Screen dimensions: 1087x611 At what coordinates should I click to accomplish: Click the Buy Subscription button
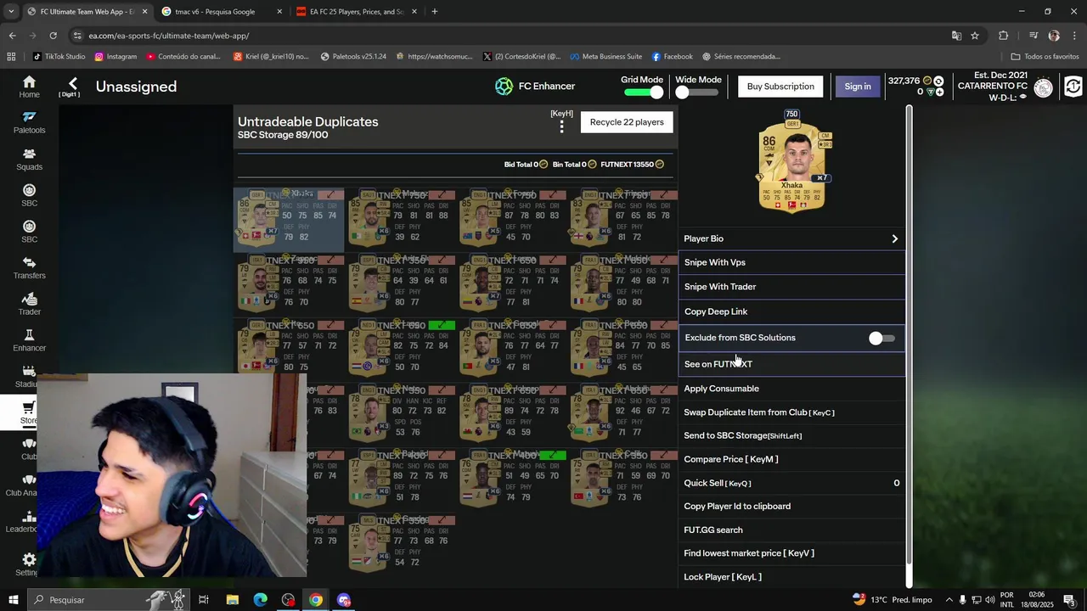[780, 87]
